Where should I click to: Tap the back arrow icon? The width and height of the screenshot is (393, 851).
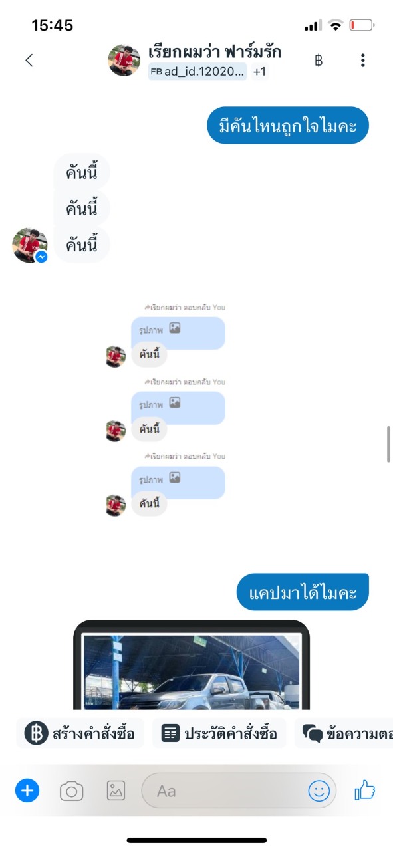(29, 60)
